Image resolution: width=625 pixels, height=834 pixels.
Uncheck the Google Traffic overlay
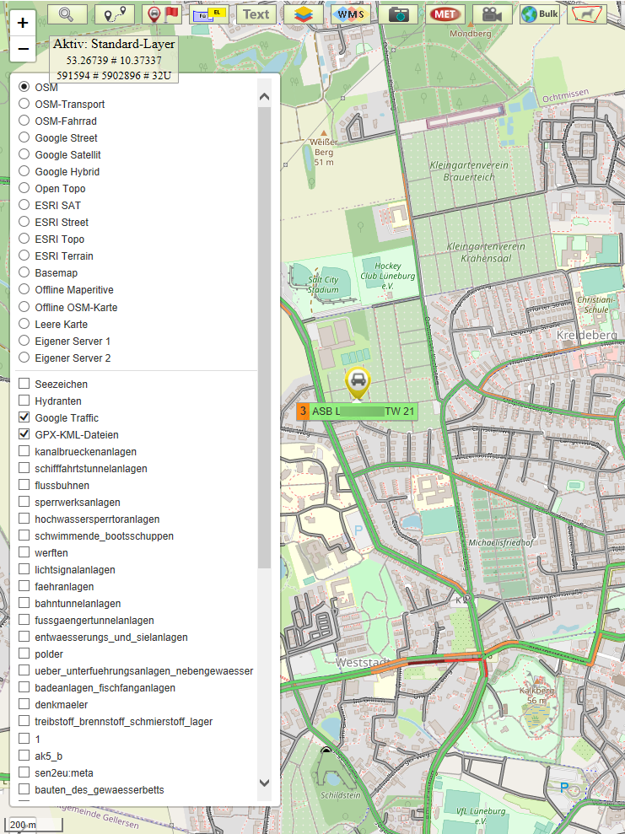[x=24, y=417]
